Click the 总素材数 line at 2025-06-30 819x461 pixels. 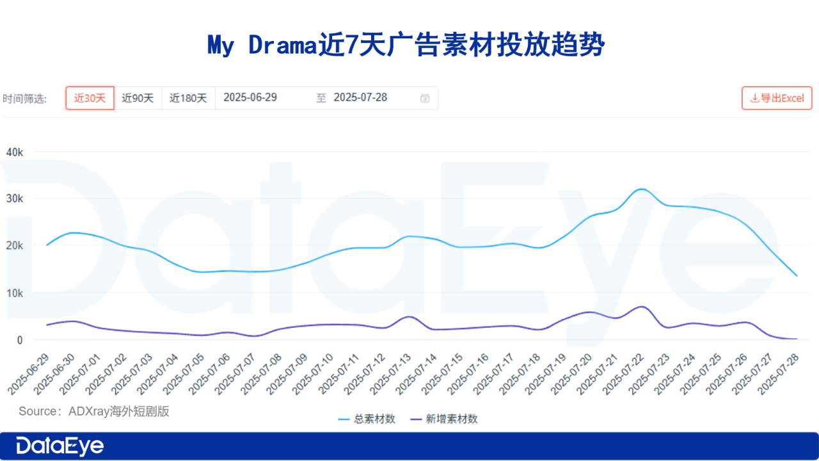[73, 232]
